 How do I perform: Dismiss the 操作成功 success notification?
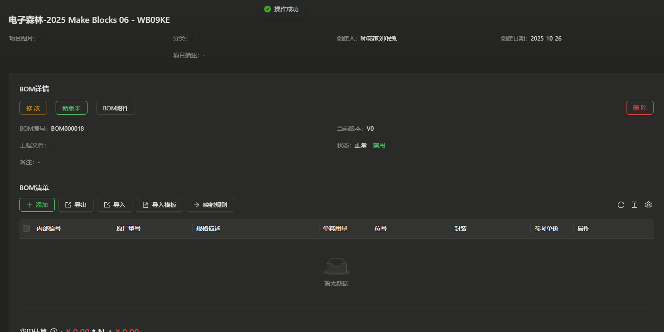pyautogui.click(x=281, y=9)
